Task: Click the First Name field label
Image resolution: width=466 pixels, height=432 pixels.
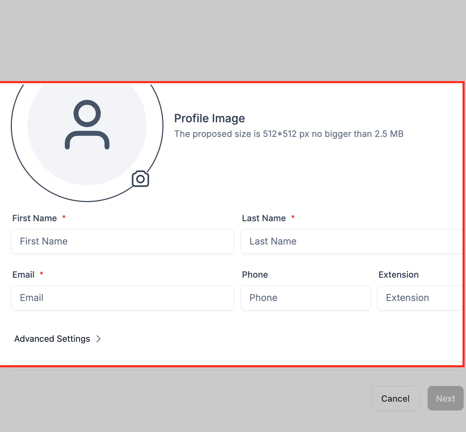Action: point(35,218)
